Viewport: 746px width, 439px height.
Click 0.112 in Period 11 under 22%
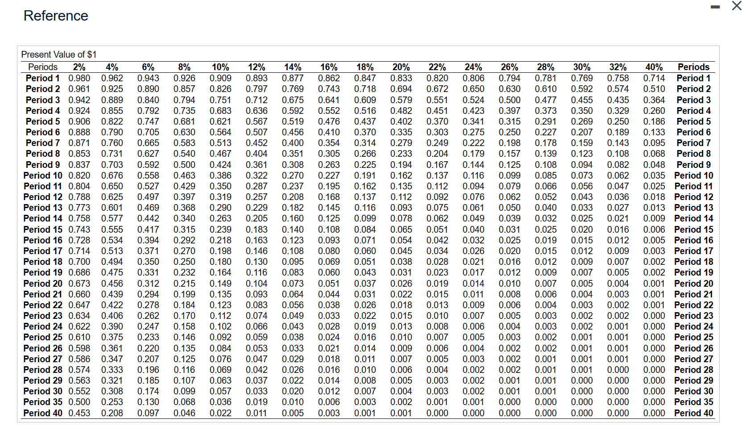pos(437,186)
